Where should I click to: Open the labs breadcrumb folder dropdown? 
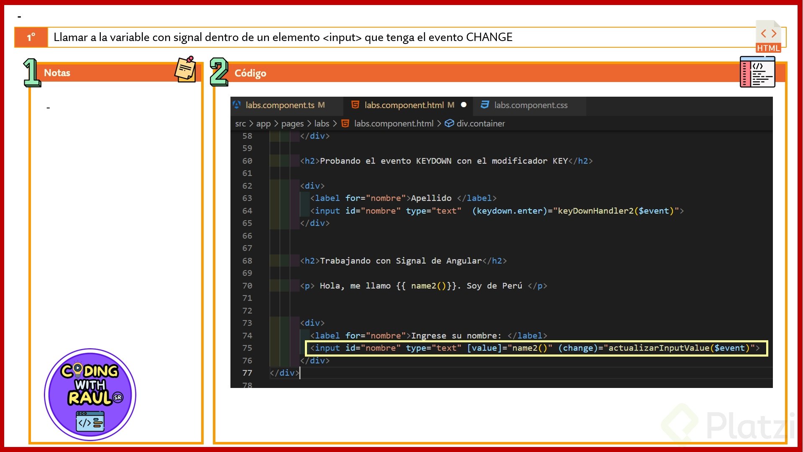322,123
